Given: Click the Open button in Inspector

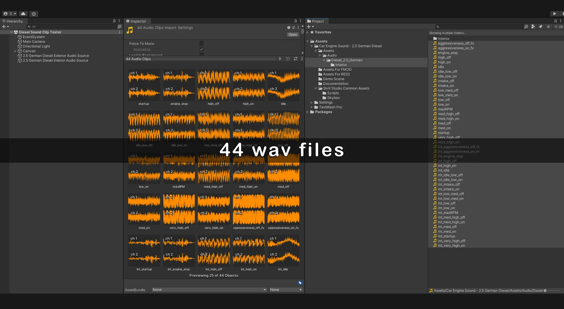Looking at the screenshot, I should 293,35.
